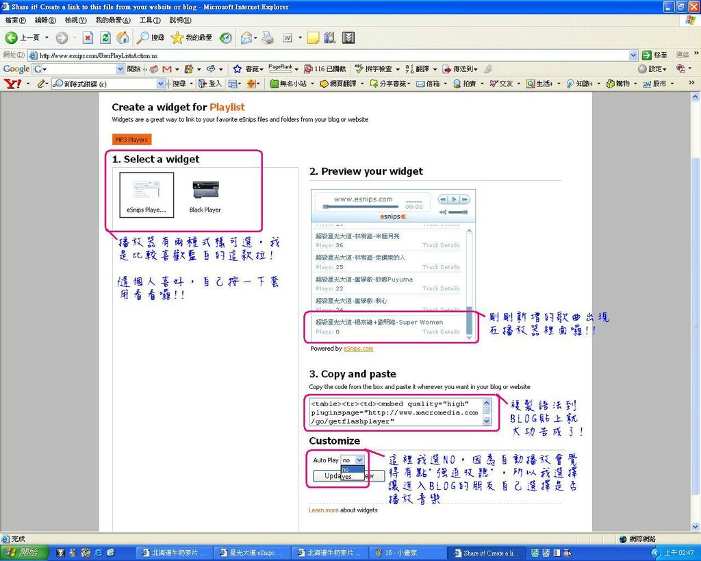Click the page vertical scrollbar down arrow

[x=696, y=526]
